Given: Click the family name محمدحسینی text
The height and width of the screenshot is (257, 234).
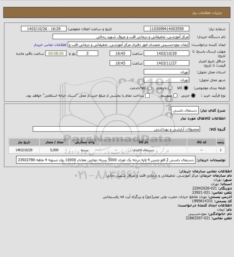Looking at the screenshot, I should (x=197, y=214).
